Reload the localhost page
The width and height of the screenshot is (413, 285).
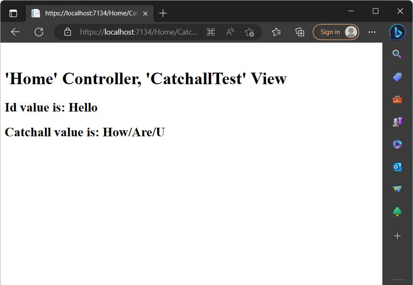pyautogui.click(x=39, y=32)
